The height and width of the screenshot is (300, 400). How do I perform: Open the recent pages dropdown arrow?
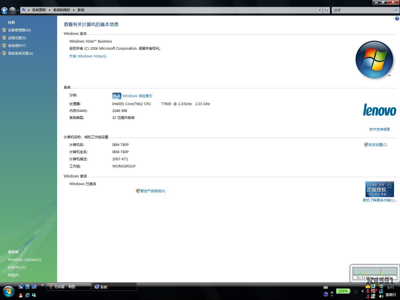[18, 11]
